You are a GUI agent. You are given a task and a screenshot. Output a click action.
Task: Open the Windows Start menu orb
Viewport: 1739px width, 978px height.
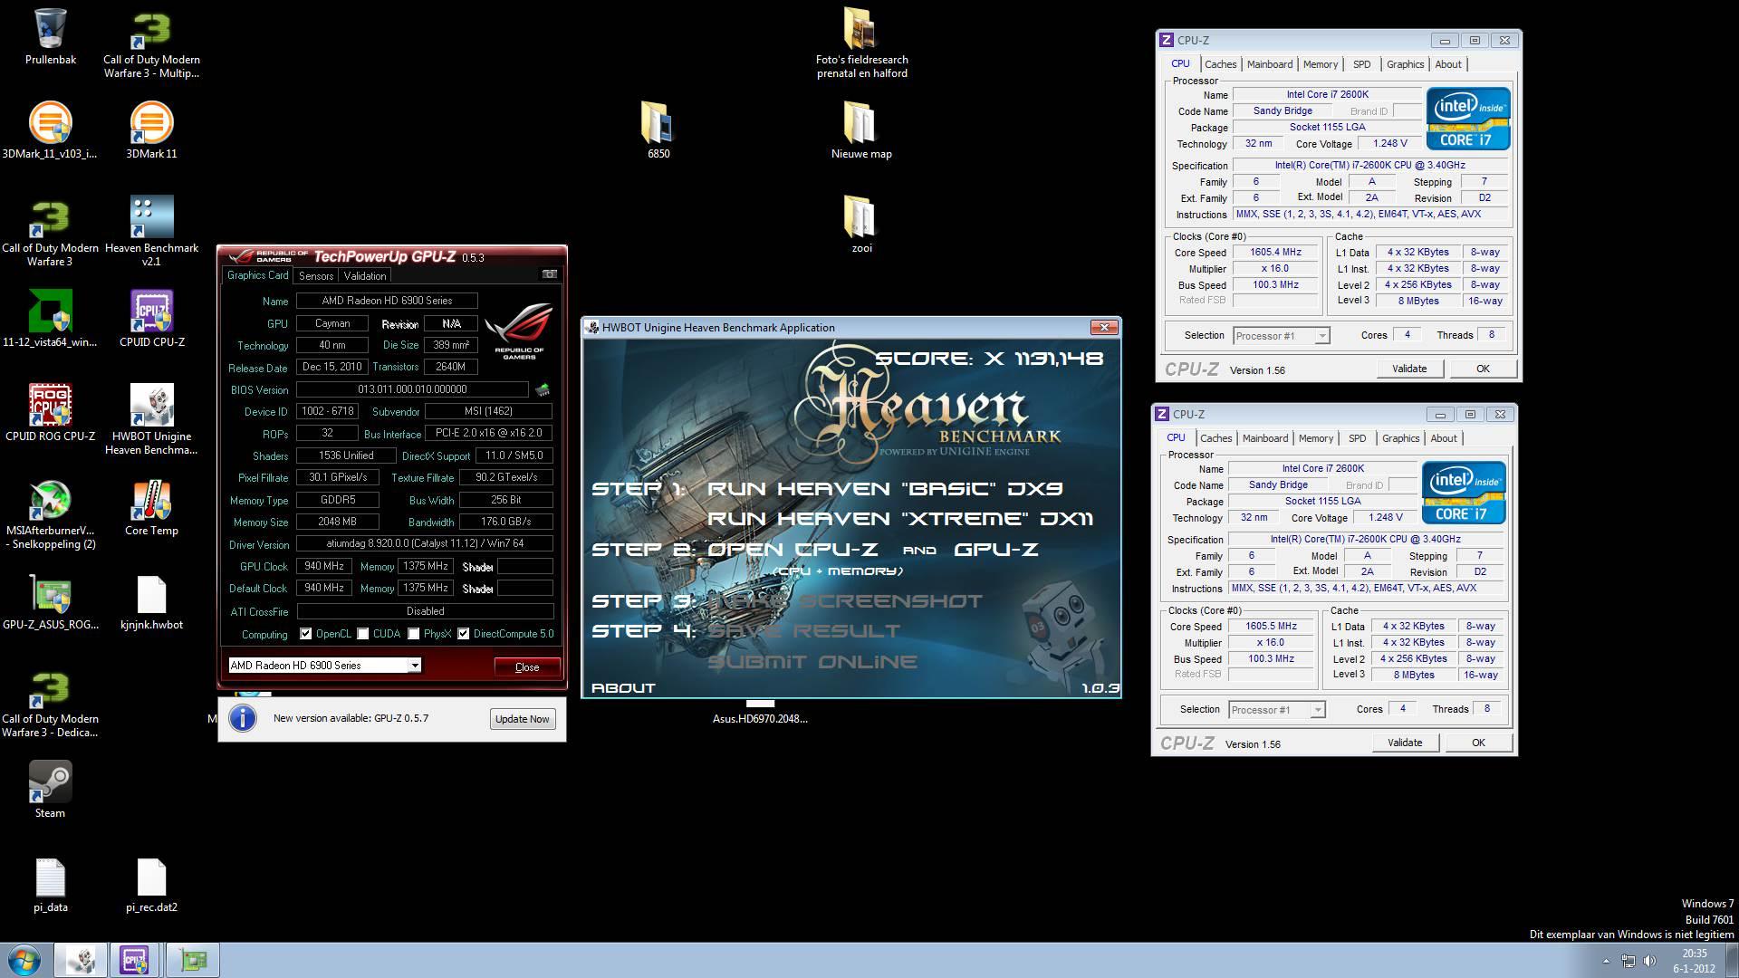click(x=24, y=960)
